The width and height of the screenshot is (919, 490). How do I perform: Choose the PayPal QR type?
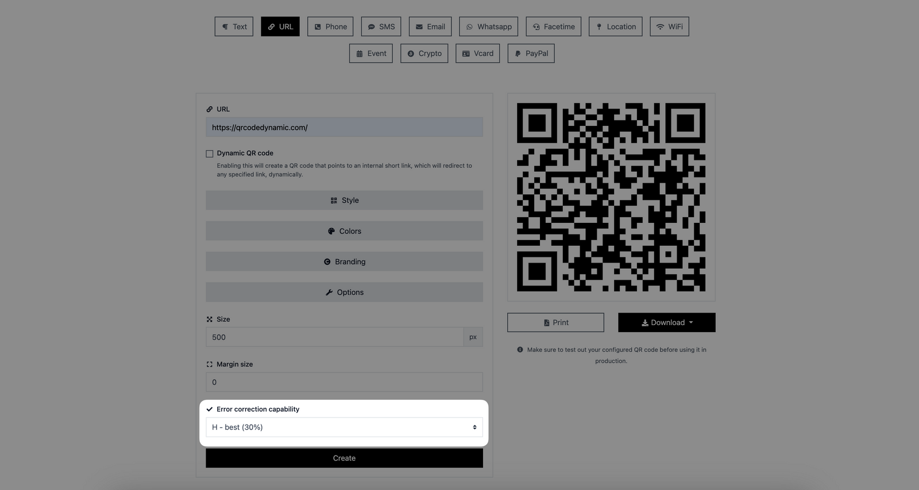click(x=531, y=53)
